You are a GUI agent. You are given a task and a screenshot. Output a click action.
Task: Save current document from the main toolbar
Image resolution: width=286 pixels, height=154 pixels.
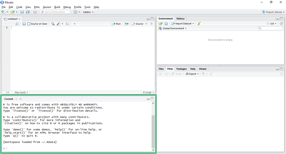point(22,12)
